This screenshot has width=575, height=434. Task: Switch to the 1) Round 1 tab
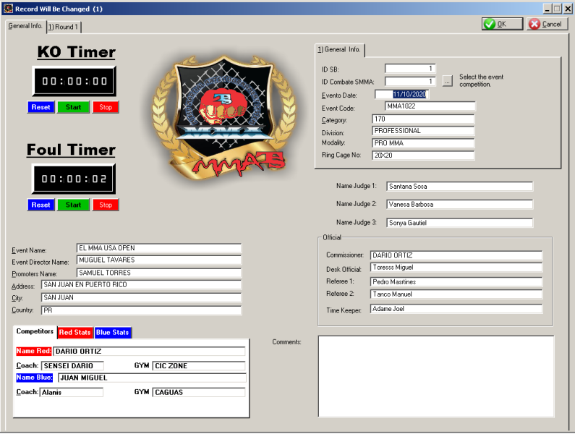pos(64,27)
